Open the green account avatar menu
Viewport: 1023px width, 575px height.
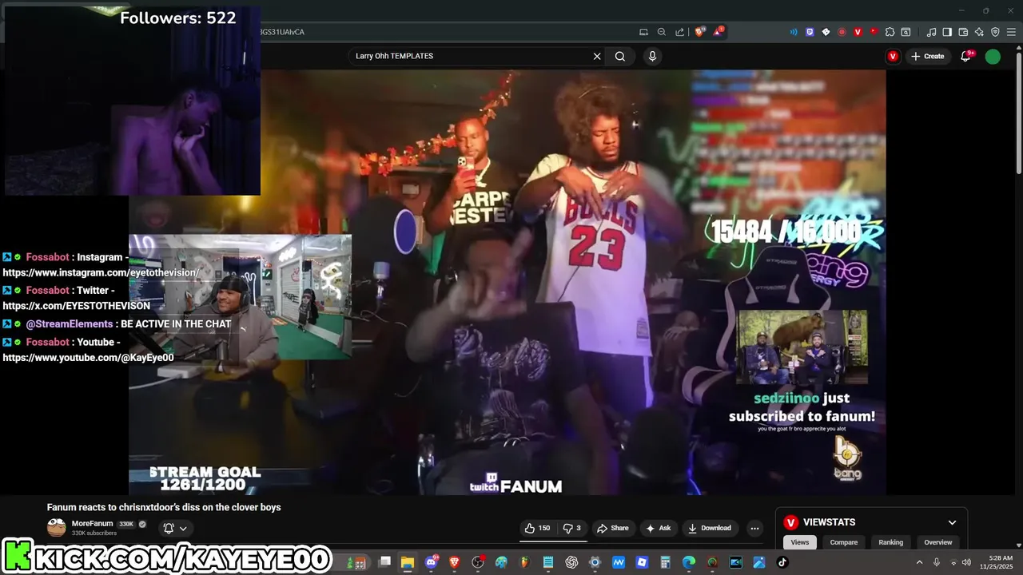(x=993, y=56)
